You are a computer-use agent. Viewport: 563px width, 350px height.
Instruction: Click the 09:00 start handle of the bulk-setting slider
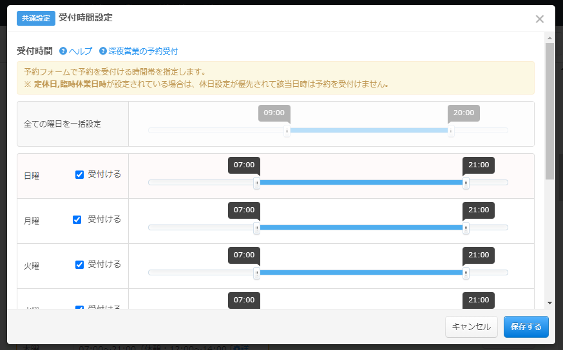click(x=287, y=131)
